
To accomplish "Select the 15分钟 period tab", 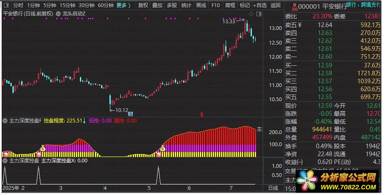I will pyautogui.click(x=67, y=5).
